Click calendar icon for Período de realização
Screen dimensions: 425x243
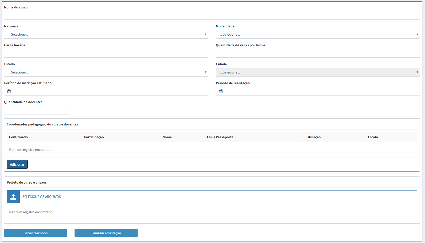[x=221, y=91]
